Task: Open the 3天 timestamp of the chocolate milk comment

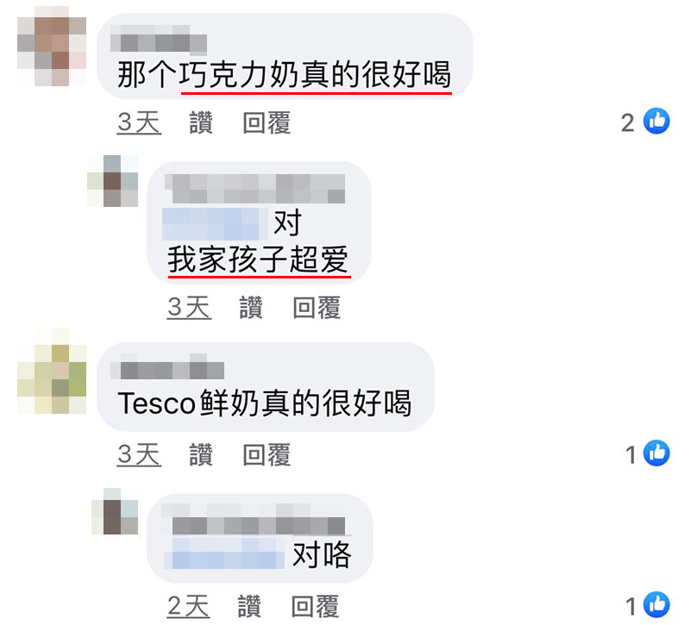Action: pos(139,122)
